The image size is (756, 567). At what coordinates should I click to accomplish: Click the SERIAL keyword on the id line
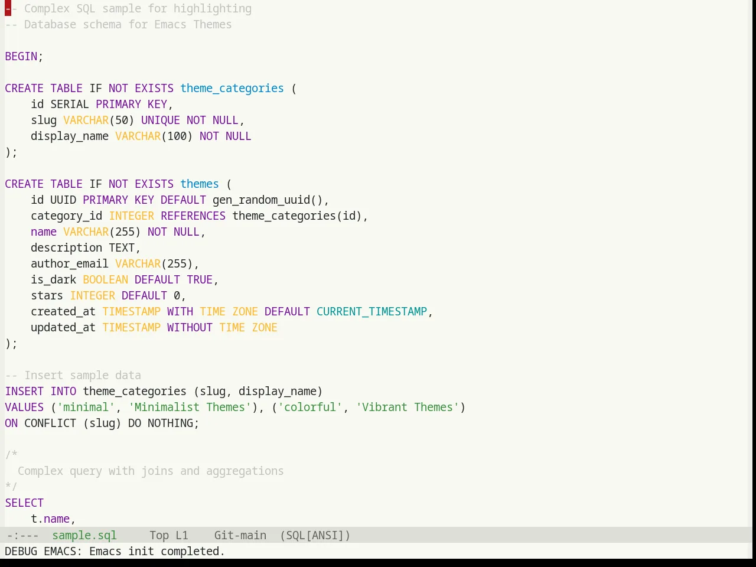[70, 104]
